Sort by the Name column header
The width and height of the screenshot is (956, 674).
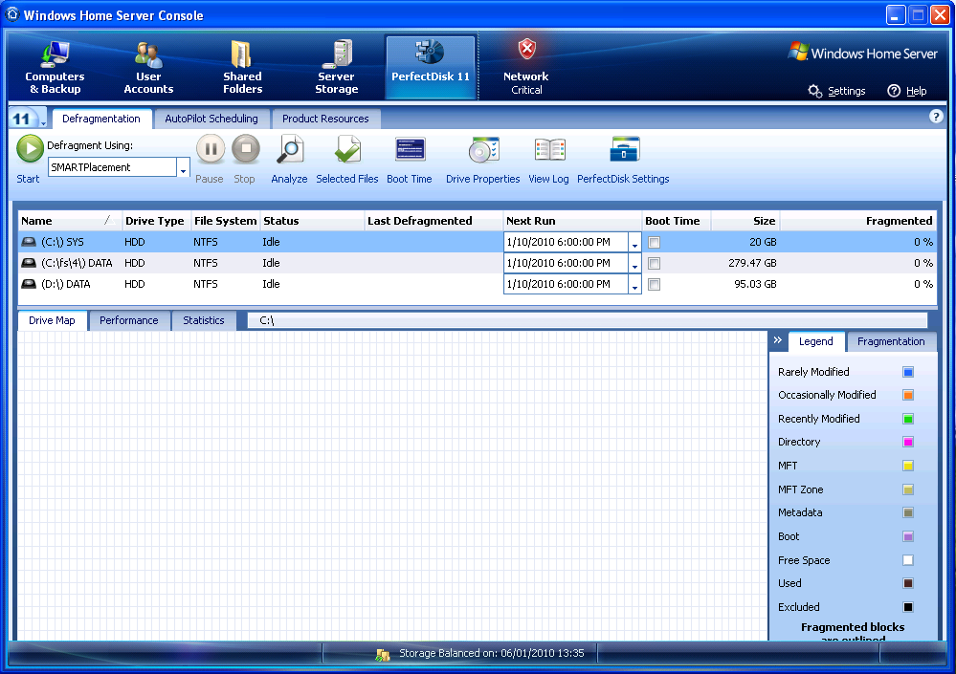click(x=70, y=221)
